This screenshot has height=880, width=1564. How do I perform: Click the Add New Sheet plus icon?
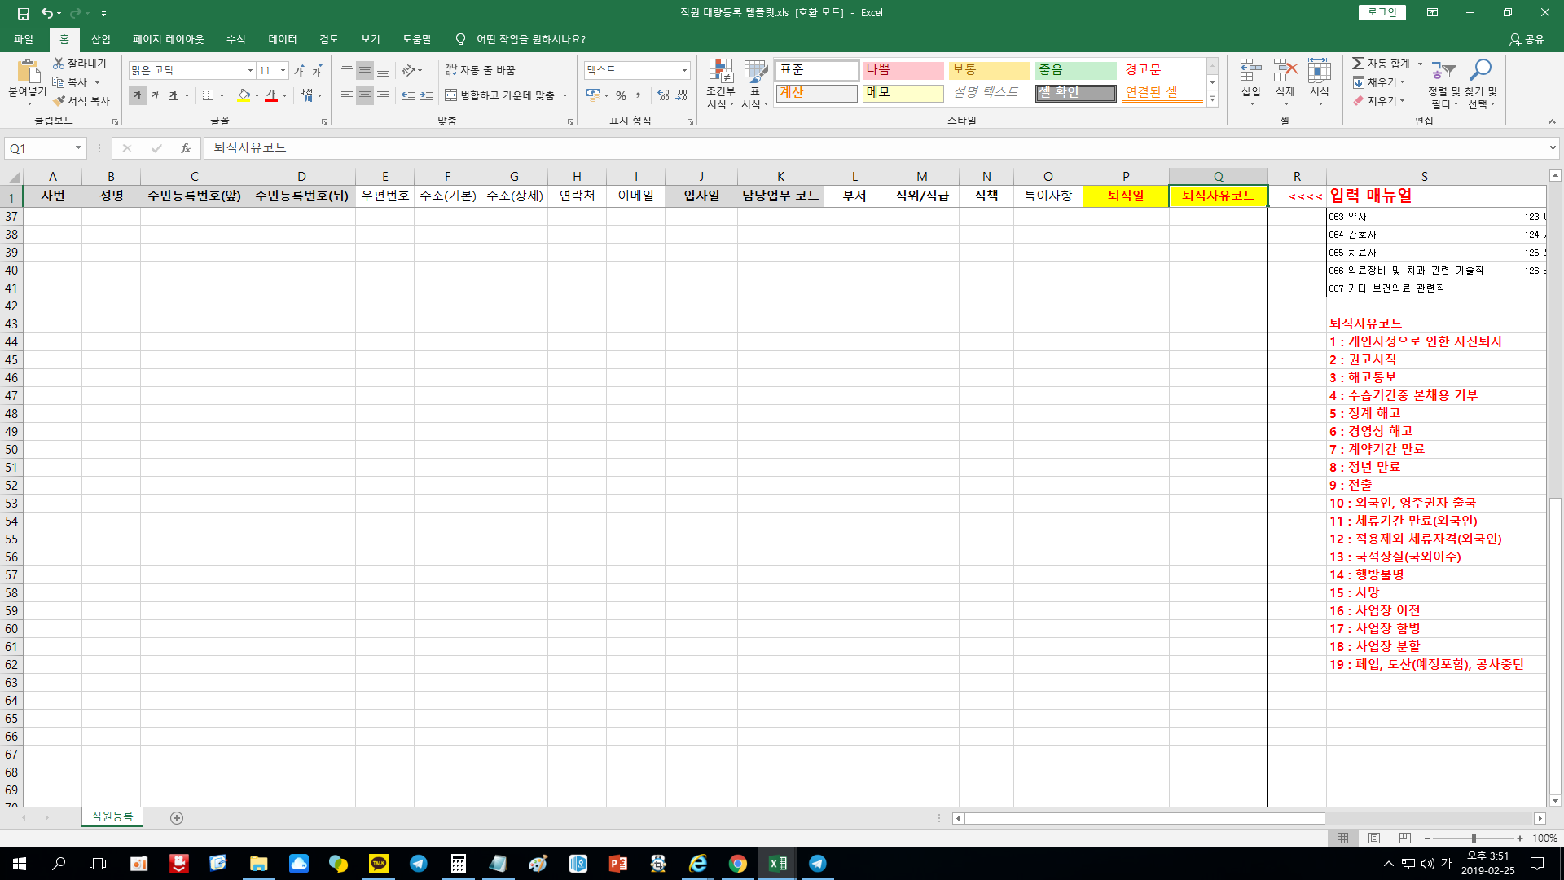(x=177, y=818)
